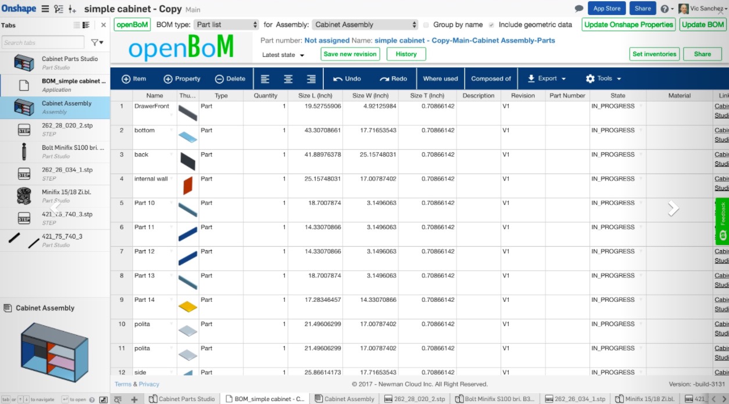Open the Privacy link in footer
The width and height of the screenshot is (729, 404).
(149, 384)
